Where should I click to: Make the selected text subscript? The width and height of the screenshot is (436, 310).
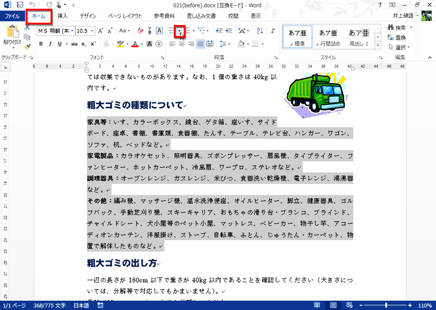click(x=84, y=44)
